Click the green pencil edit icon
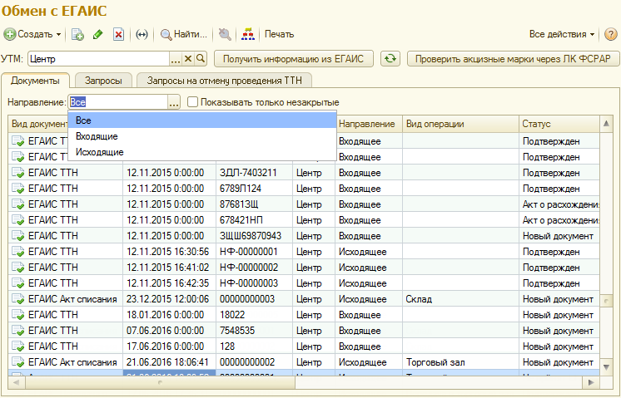The width and height of the screenshot is (621, 398). pyautogui.click(x=98, y=35)
